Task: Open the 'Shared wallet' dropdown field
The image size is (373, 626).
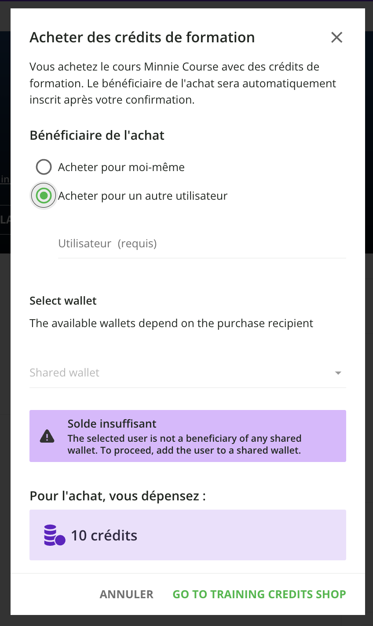Action: 180,373
